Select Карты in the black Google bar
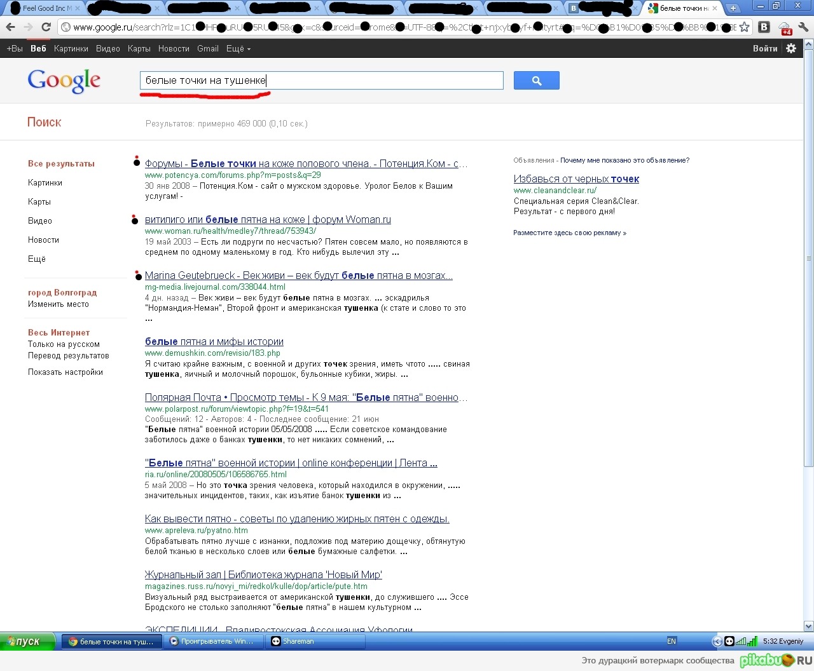814x671 pixels. pos(139,48)
